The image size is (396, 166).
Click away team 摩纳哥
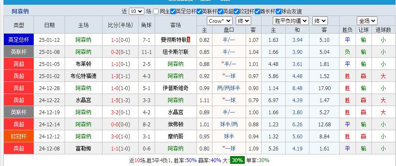click(175, 136)
